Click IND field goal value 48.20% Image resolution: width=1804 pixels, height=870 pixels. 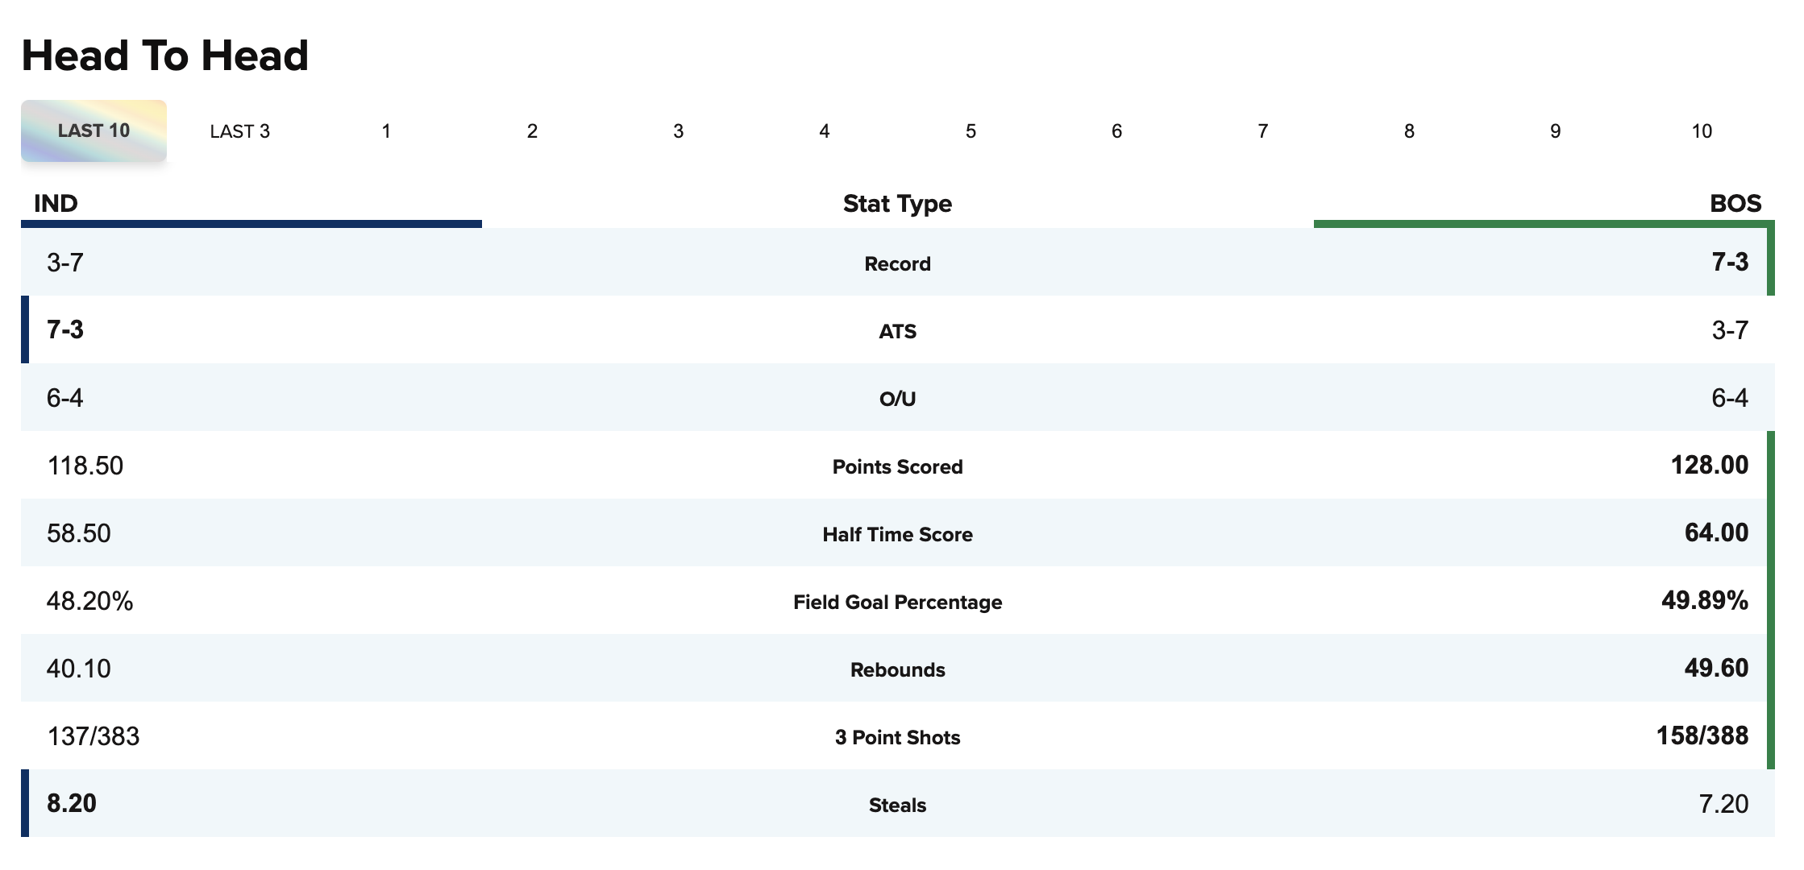click(x=89, y=601)
